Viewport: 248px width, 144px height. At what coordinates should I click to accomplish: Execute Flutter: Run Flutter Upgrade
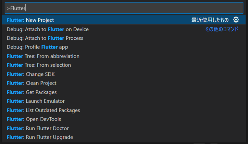40,137
